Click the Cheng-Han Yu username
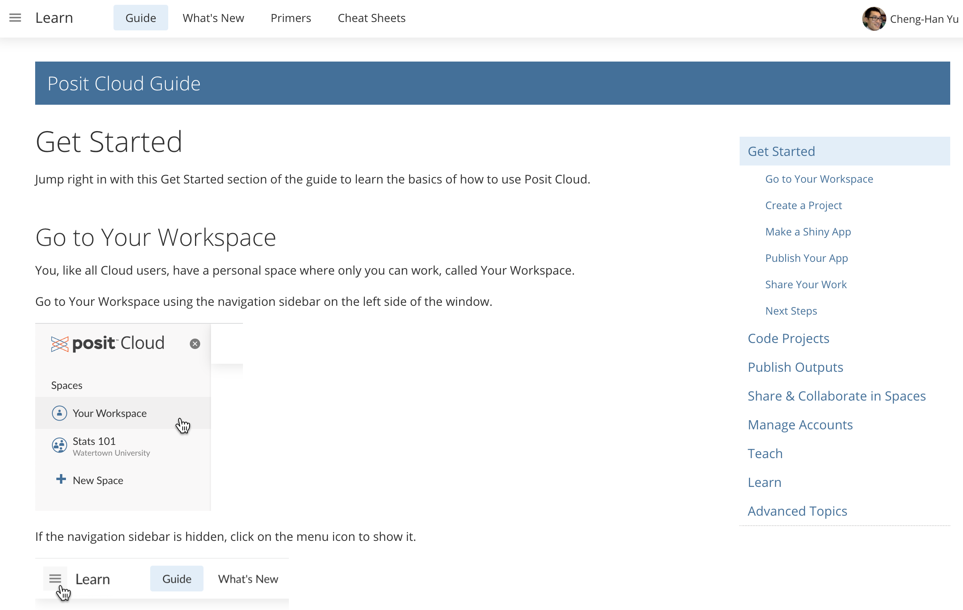Image resolution: width=963 pixels, height=610 pixels. (924, 19)
